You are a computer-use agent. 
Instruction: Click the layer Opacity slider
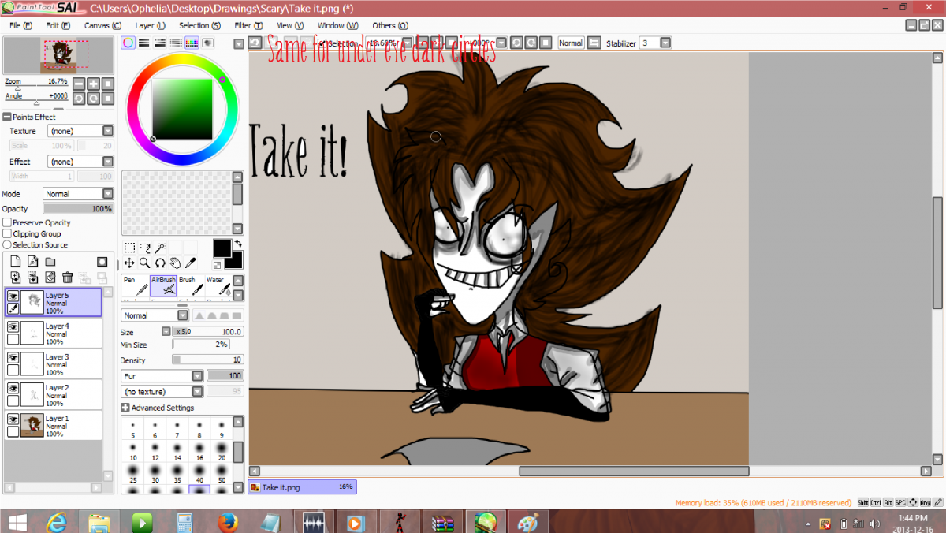coord(78,209)
